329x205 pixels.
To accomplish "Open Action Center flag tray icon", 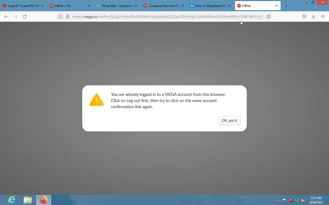I will coord(285,200).
